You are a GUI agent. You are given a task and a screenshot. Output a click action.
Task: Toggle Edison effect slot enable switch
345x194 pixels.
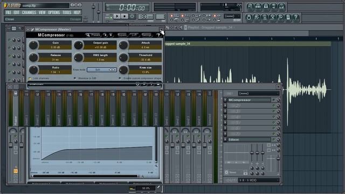(274, 140)
